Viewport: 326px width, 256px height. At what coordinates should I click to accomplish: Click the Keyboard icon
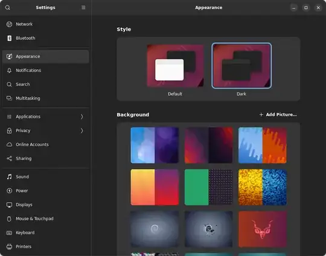tap(9, 232)
